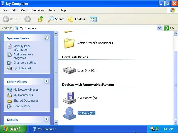
Task: Click the Local Disk (C:) label
Action: (x=87, y=70)
